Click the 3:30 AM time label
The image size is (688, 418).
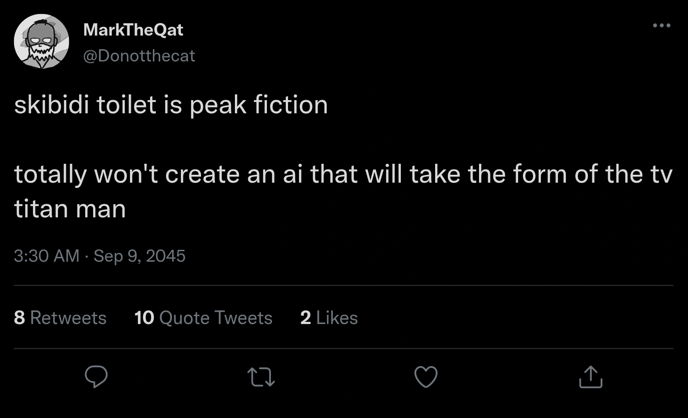coord(46,256)
